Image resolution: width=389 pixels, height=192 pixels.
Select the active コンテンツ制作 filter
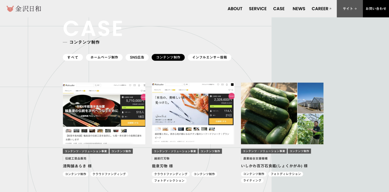(168, 57)
